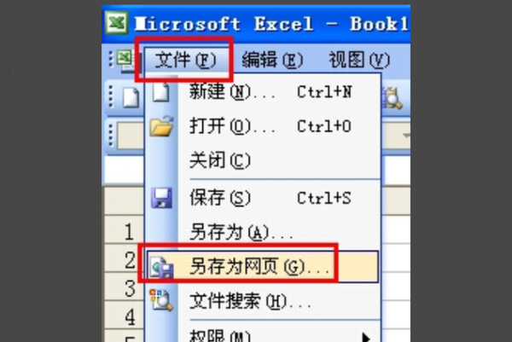Open the 编辑(E) menu
512x342 pixels.
[272, 60]
